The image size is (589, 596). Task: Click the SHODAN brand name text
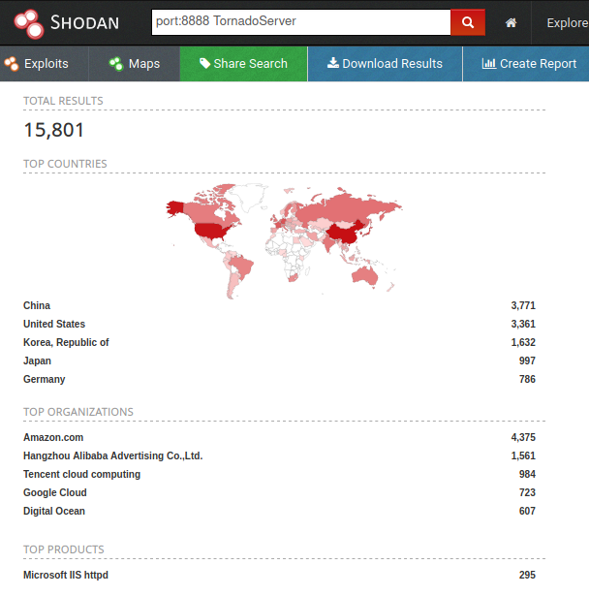(84, 23)
